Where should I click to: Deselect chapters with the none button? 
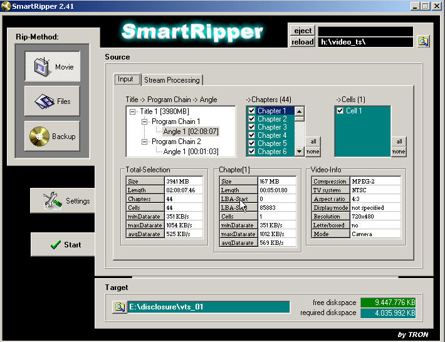coord(313,152)
